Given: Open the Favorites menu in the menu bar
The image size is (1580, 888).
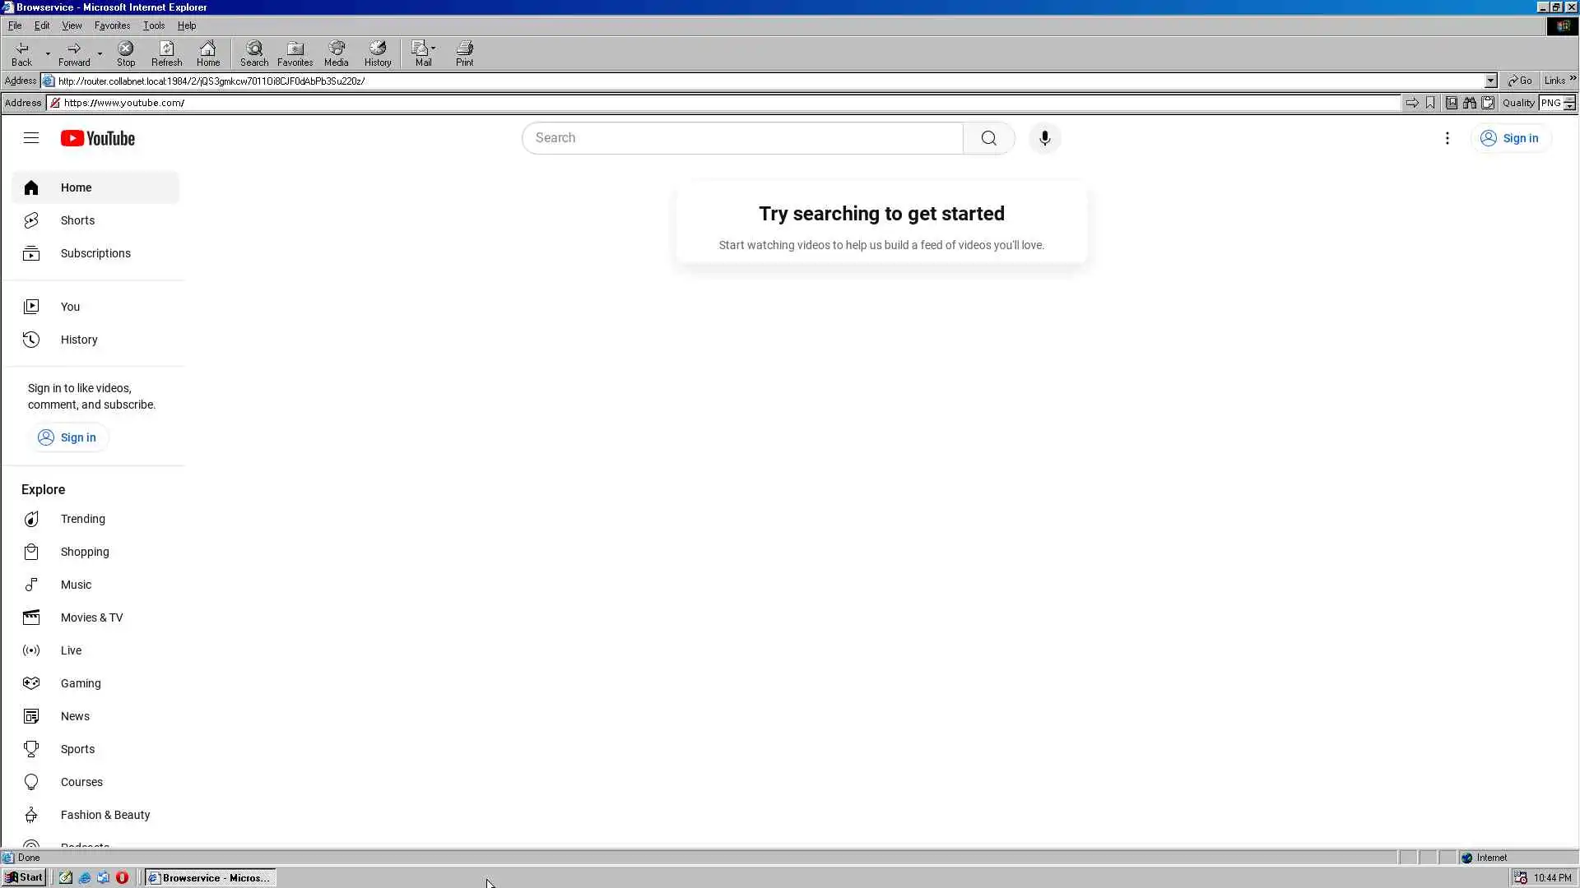Looking at the screenshot, I should click(112, 25).
